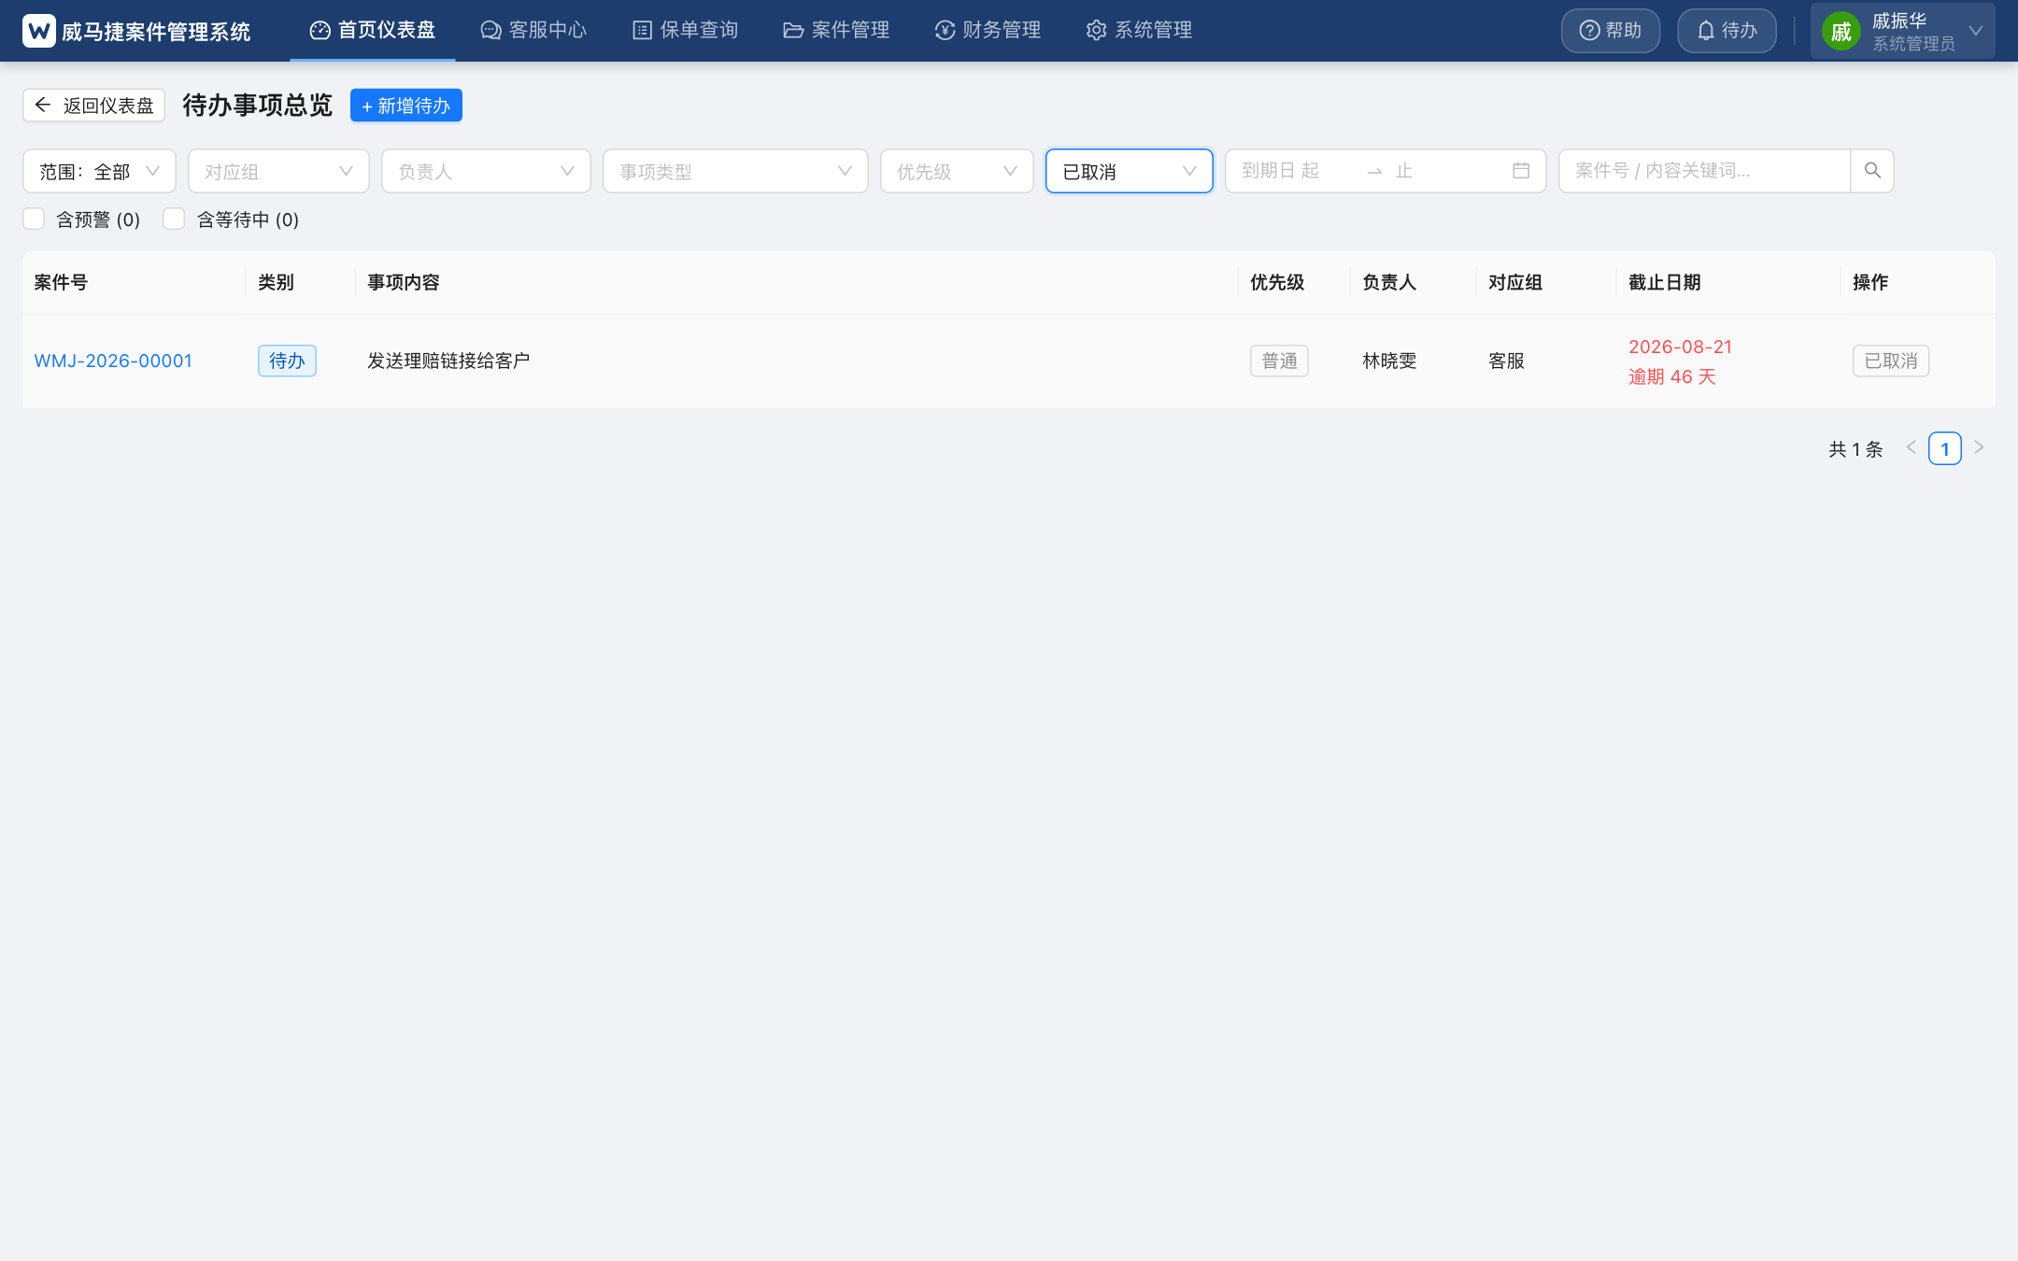Image resolution: width=2018 pixels, height=1261 pixels.
Task: Expand the 事项类型 dropdown
Action: coord(735,171)
